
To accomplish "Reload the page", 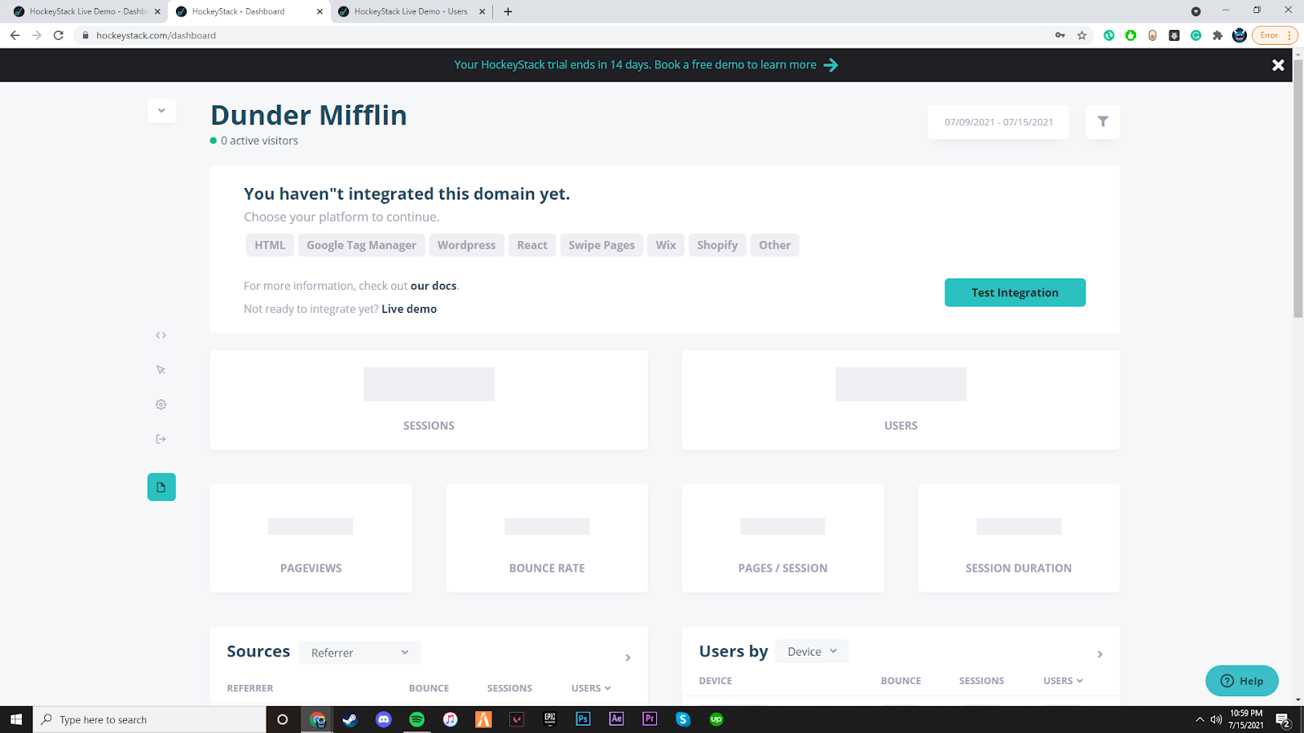I will [59, 35].
